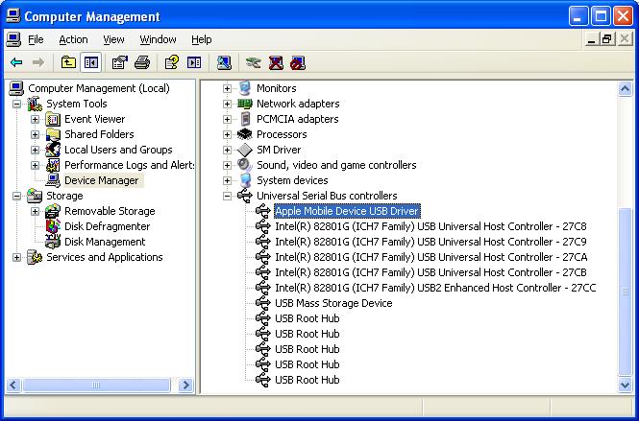Click the PCMCIA adapters icon
This screenshot has width=639, height=421.
click(x=245, y=119)
